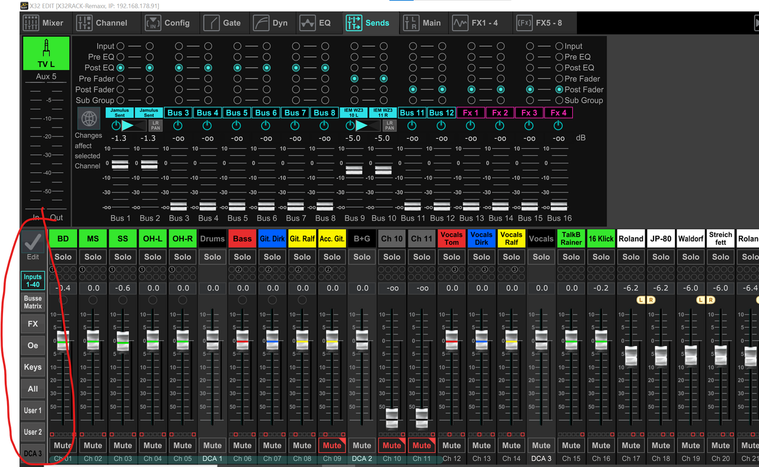This screenshot has width=759, height=467.
Task: Click the Git. Dirk channel name label
Action: point(272,239)
